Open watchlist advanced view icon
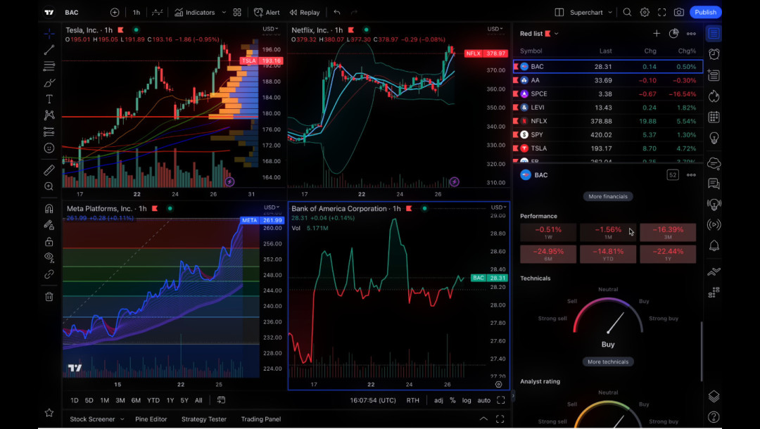 (x=673, y=34)
